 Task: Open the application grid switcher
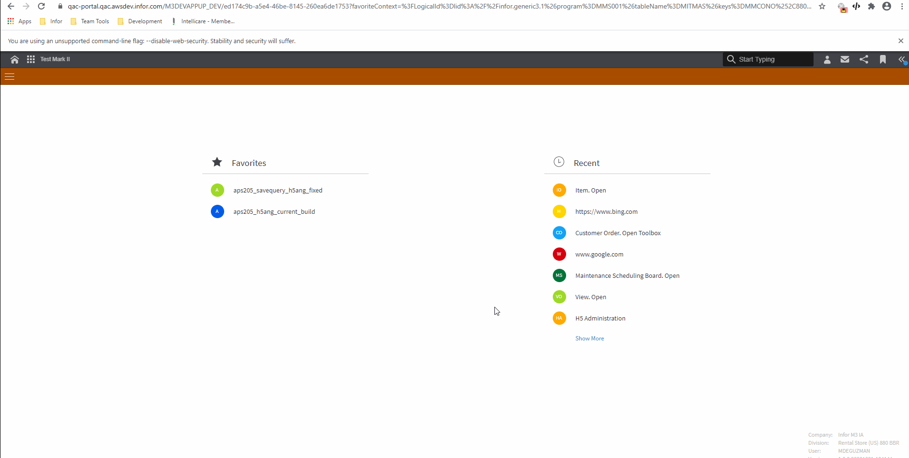click(30, 59)
